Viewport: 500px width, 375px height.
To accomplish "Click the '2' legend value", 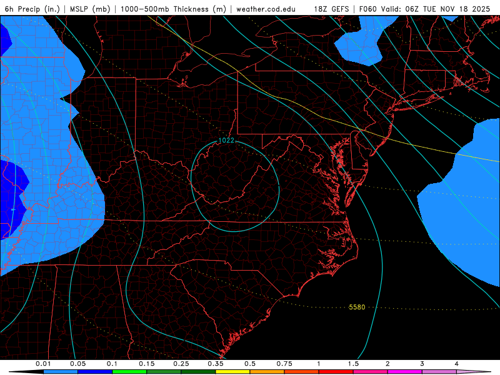I will coord(387,364).
